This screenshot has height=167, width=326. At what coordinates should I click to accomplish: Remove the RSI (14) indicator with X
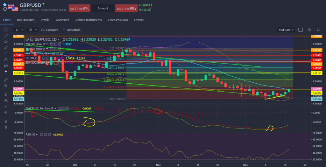49,135
